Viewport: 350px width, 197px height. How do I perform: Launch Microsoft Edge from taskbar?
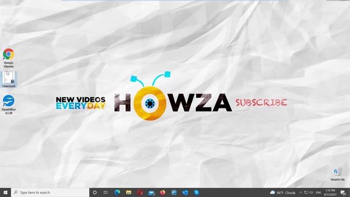118,192
